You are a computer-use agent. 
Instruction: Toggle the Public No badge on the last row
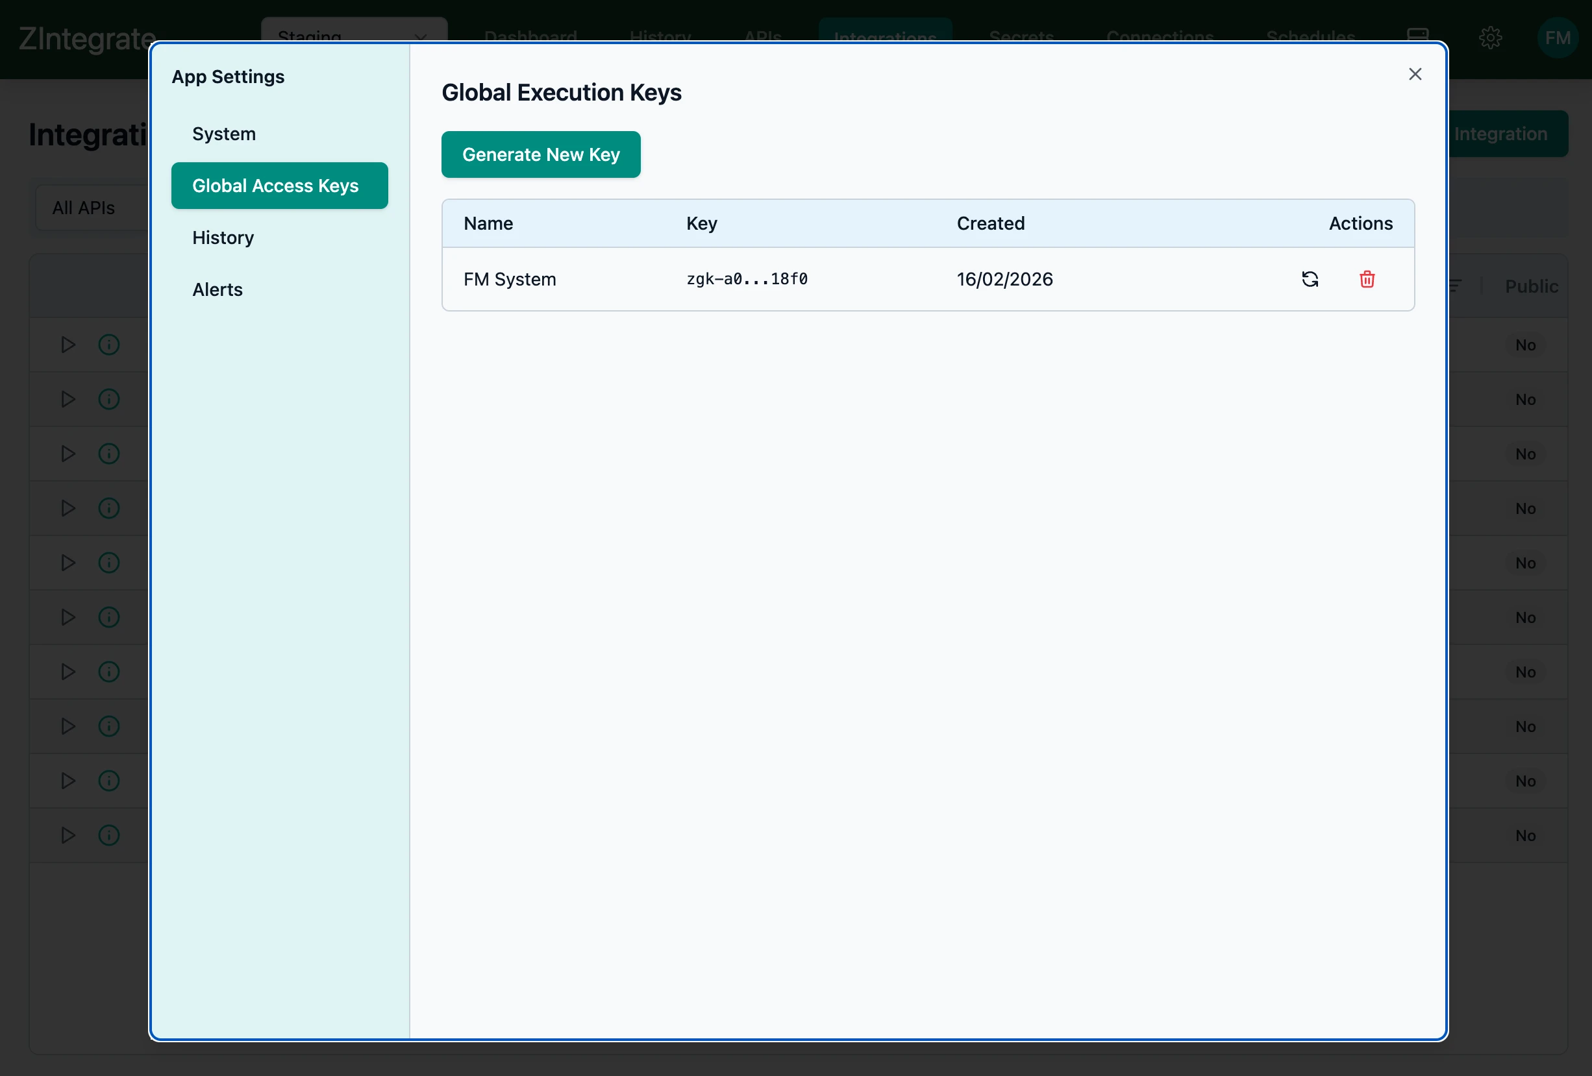point(1526,835)
